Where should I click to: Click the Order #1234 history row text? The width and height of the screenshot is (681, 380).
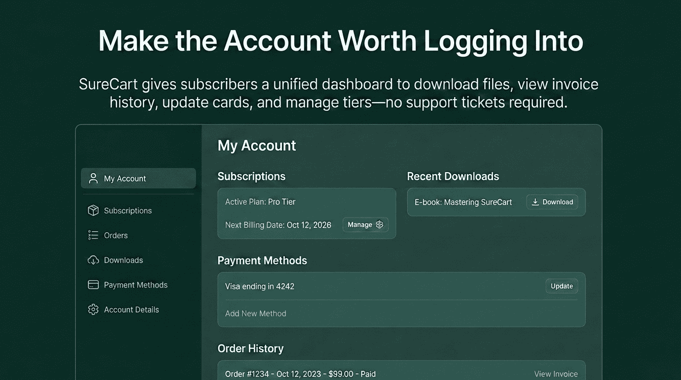300,374
